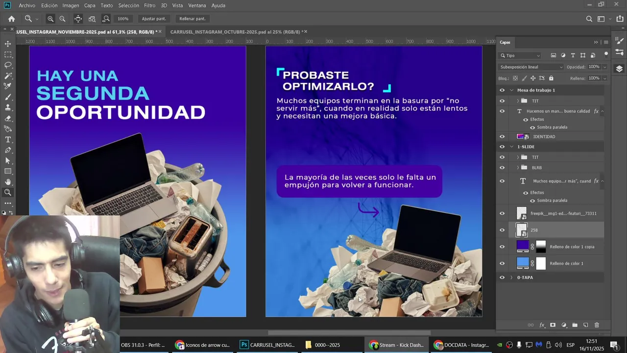Open the Relleno value dropdown arrow
Image resolution: width=627 pixels, height=353 pixels.
coord(604,78)
